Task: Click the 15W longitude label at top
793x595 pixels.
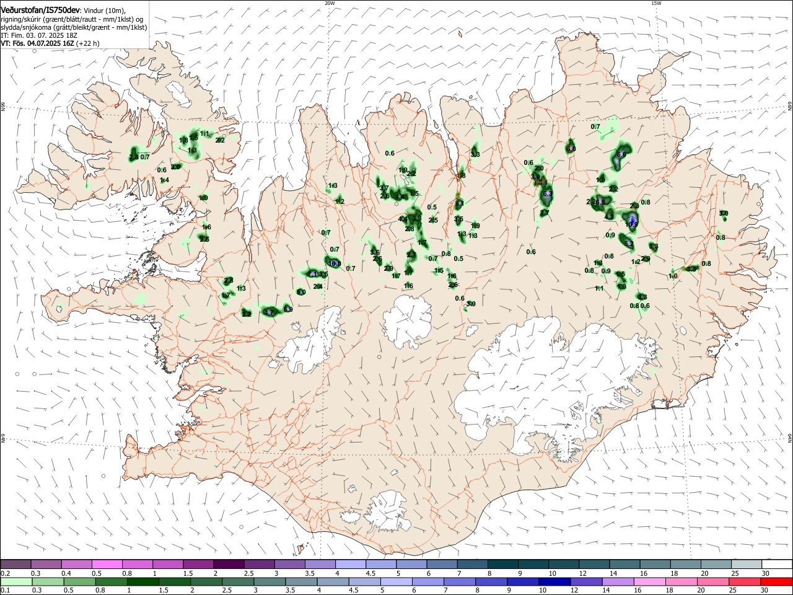Action: [656, 3]
